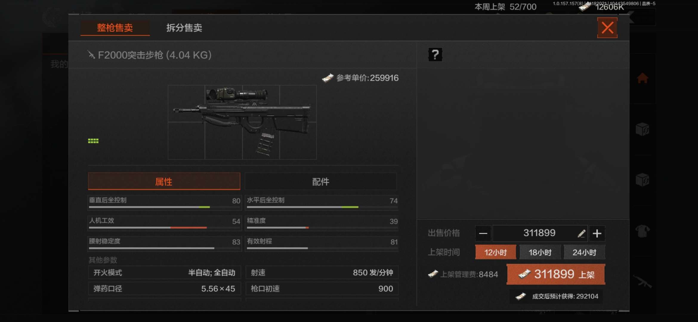Screen dimensions: 698x322
Task: Show the 属性 attributes tab
Action: click(164, 182)
